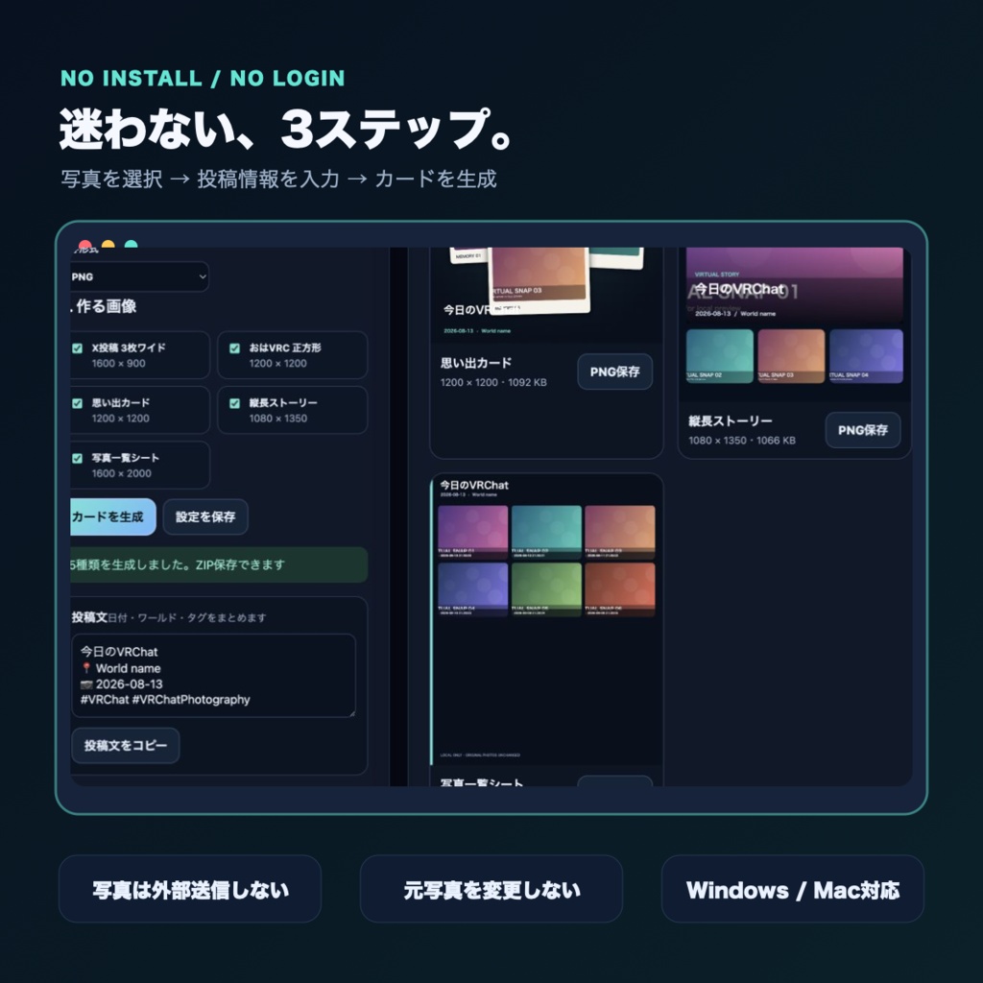Click the 1080 × 1350 · 1066 KB size text

(x=742, y=441)
